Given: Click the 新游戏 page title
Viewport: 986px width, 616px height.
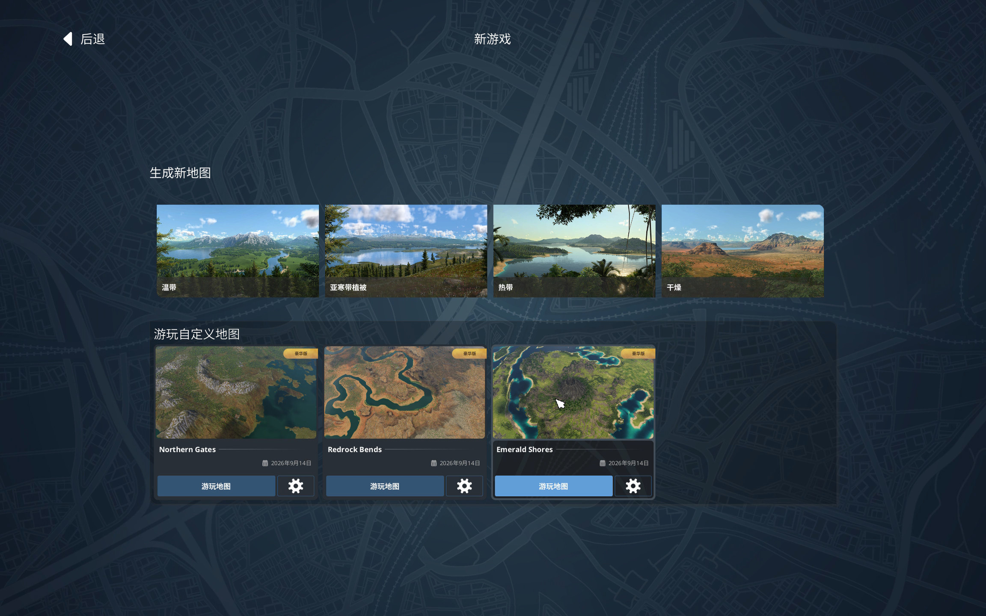Looking at the screenshot, I should [492, 39].
